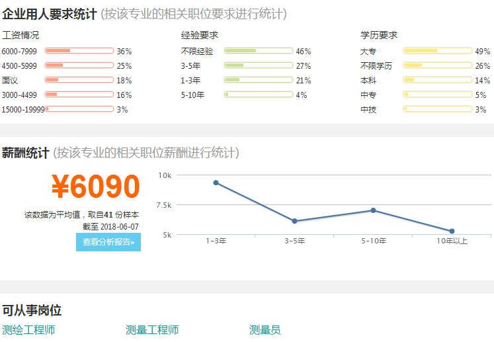The width and height of the screenshot is (494, 342).
Task: Click the 查看分析报告 button
Action: [108, 242]
